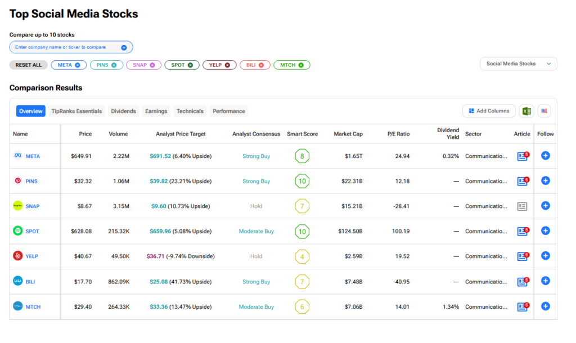Open the PINS ticker link
The height and width of the screenshot is (343, 576).
coord(31,181)
